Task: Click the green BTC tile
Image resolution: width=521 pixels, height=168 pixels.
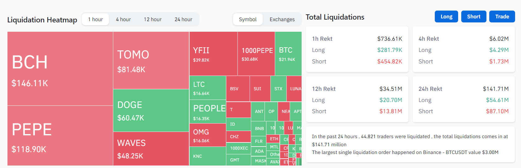Action: [x=288, y=54]
